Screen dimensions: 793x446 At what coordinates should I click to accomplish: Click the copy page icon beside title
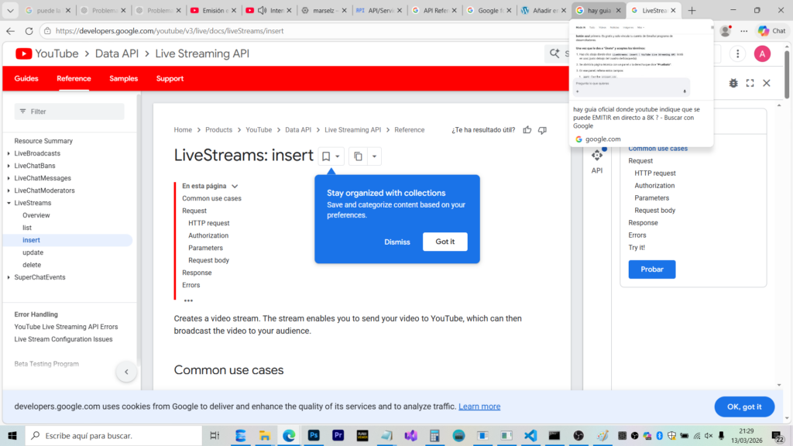358,156
